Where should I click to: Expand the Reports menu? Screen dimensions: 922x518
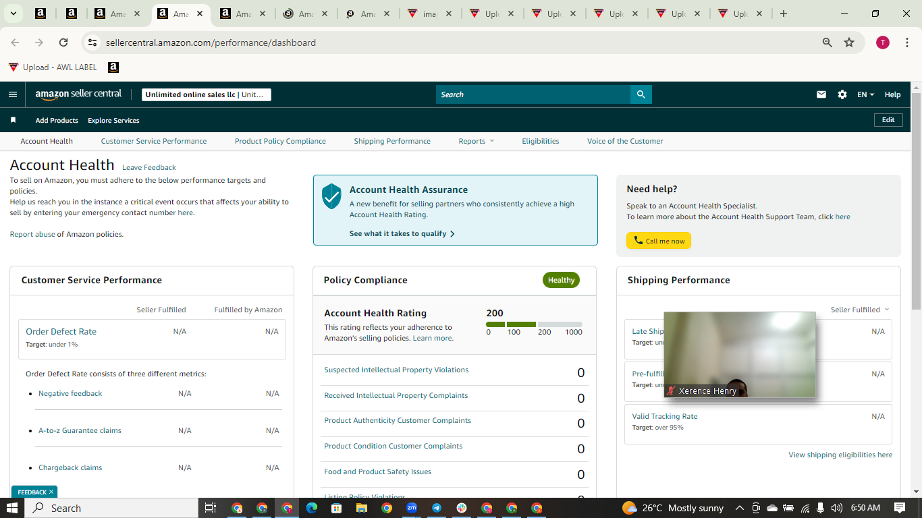477,141
